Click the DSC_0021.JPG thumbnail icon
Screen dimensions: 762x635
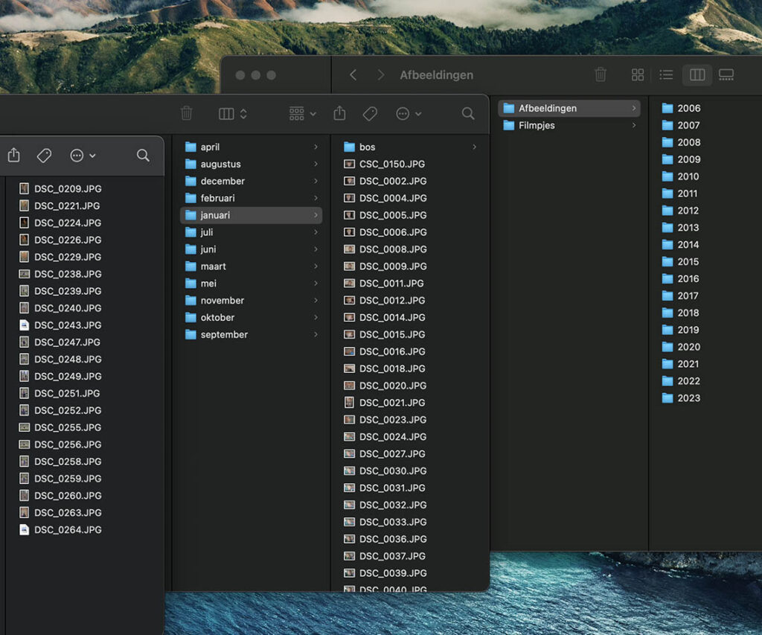click(349, 403)
